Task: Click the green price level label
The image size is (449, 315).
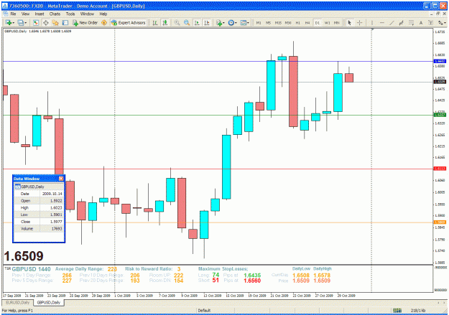Action: pos(440,115)
